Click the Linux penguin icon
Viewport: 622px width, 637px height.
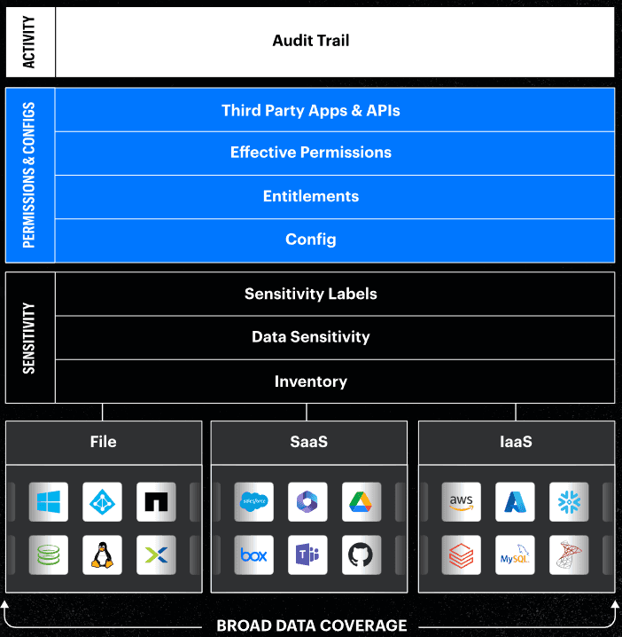(102, 555)
